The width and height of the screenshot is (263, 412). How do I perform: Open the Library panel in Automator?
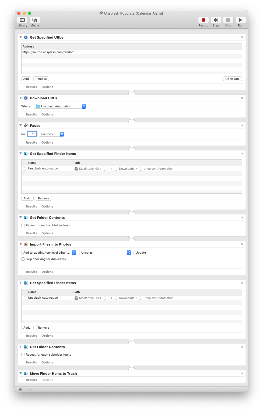pyautogui.click(x=22, y=22)
